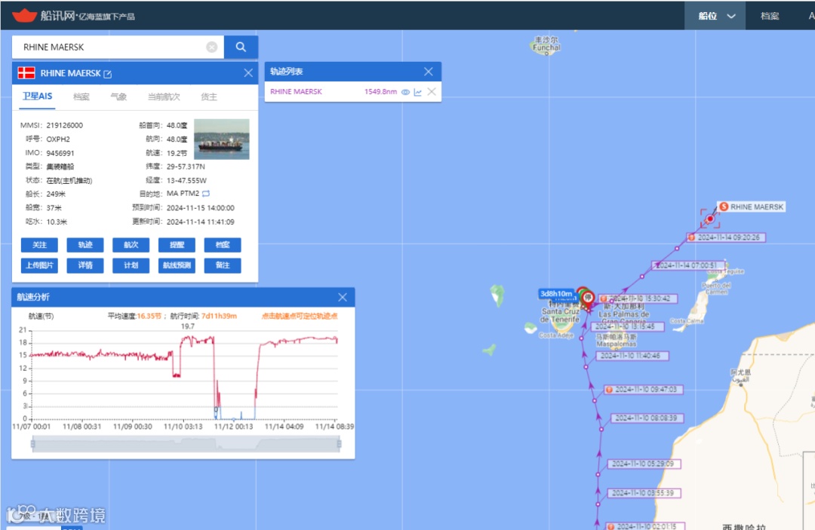
Task: Click the 航次 voyage button
Action: coord(131,245)
